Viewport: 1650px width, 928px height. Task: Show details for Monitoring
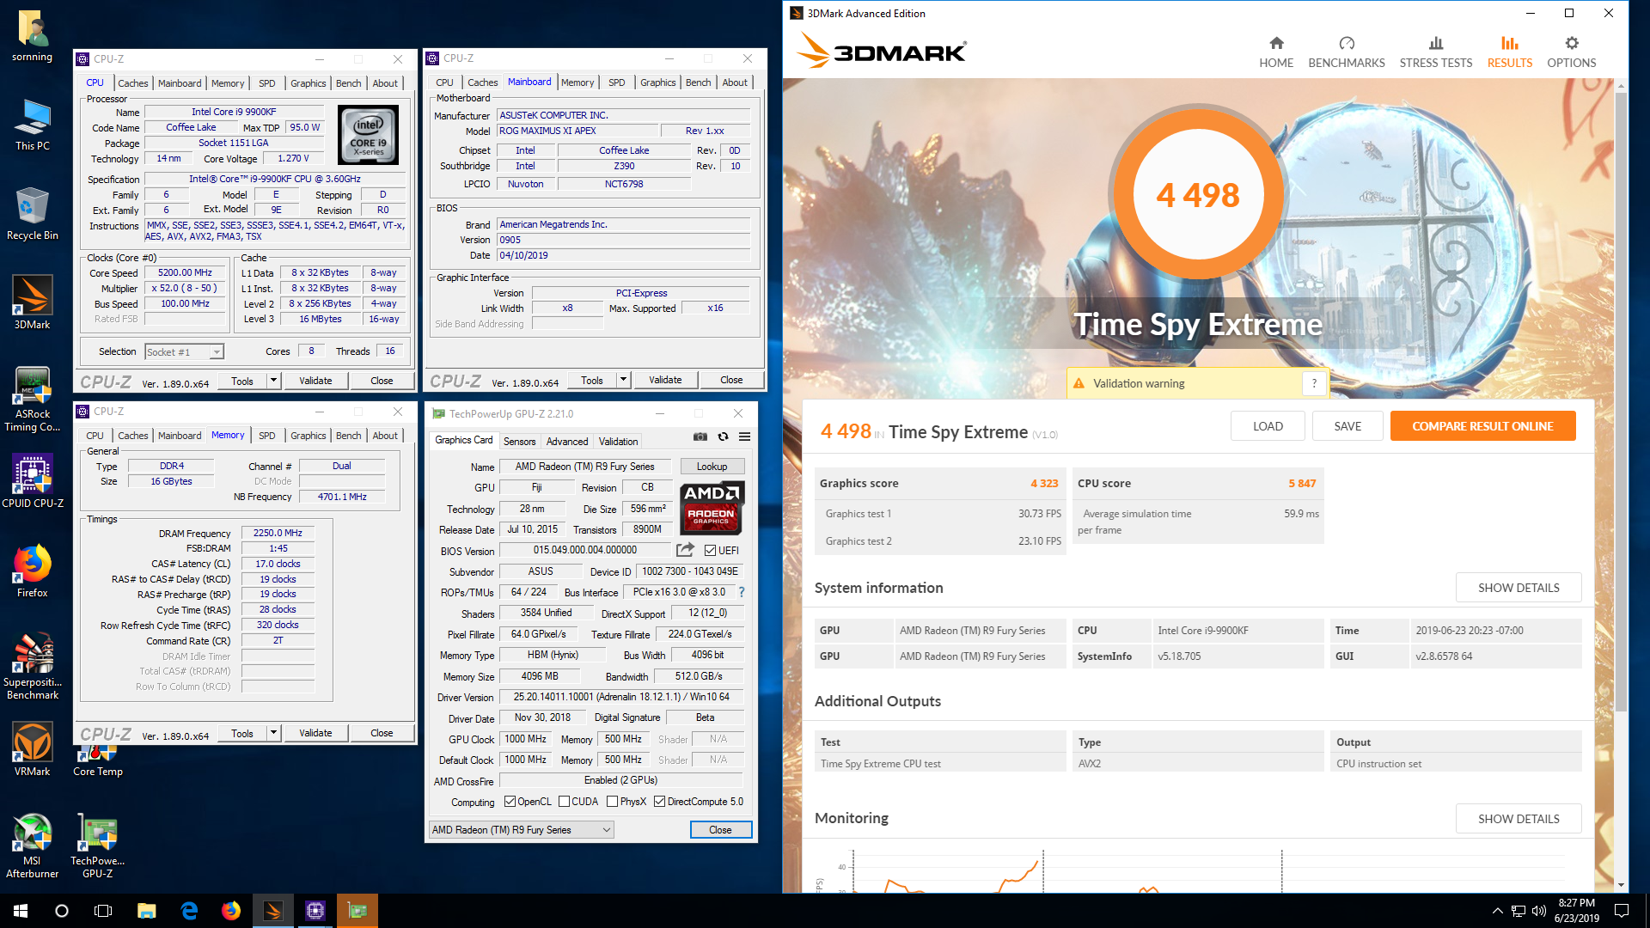[x=1518, y=819]
